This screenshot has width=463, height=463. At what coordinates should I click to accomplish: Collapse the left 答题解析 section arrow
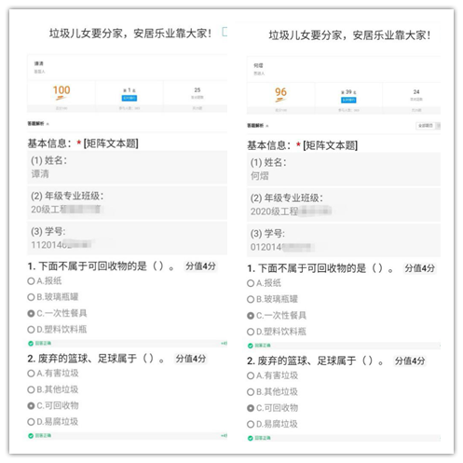(x=48, y=124)
